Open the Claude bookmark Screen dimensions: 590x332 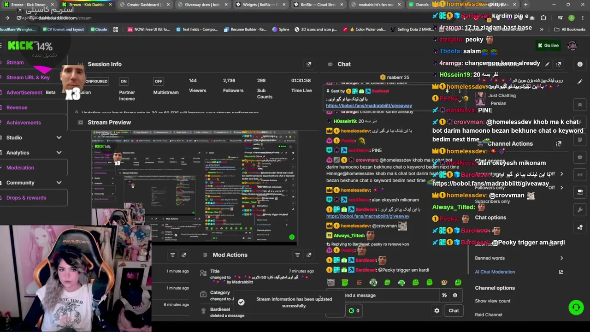pos(99,30)
